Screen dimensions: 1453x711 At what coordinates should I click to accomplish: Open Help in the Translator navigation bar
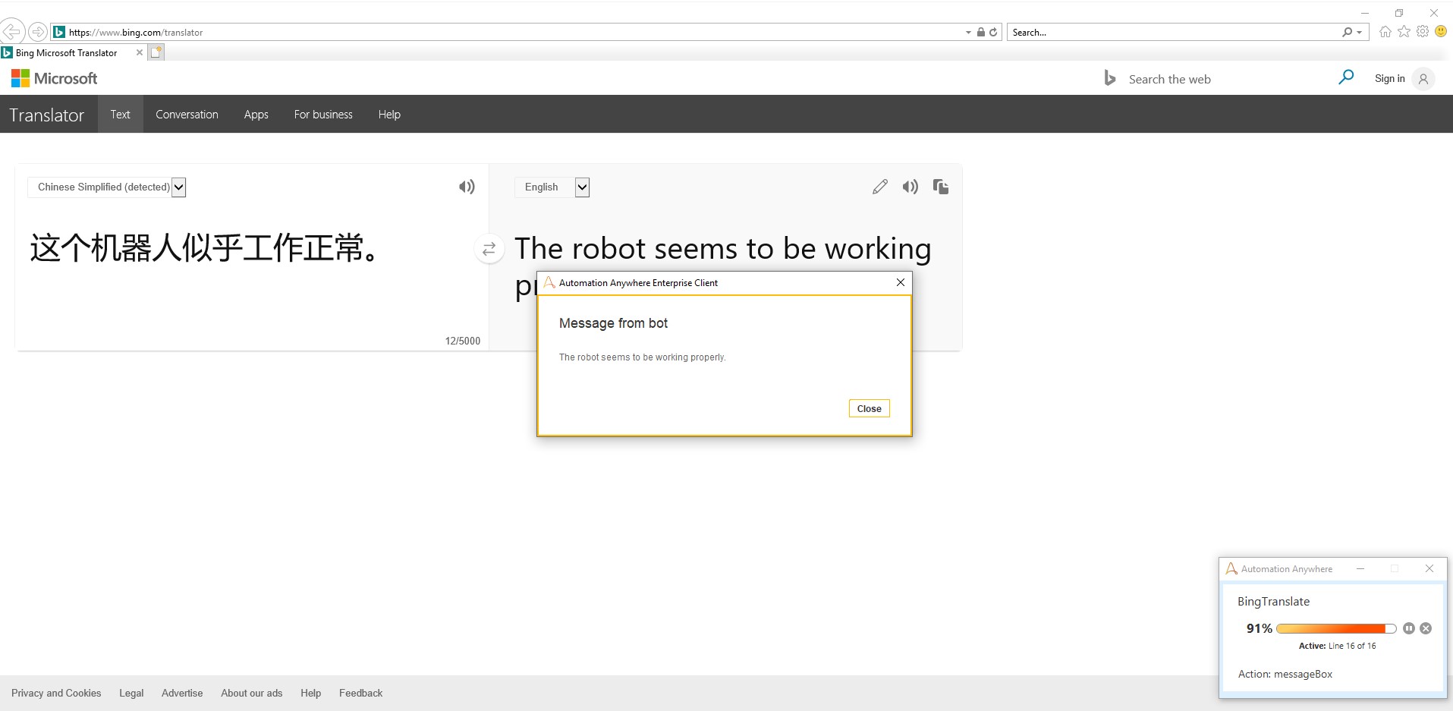(389, 114)
